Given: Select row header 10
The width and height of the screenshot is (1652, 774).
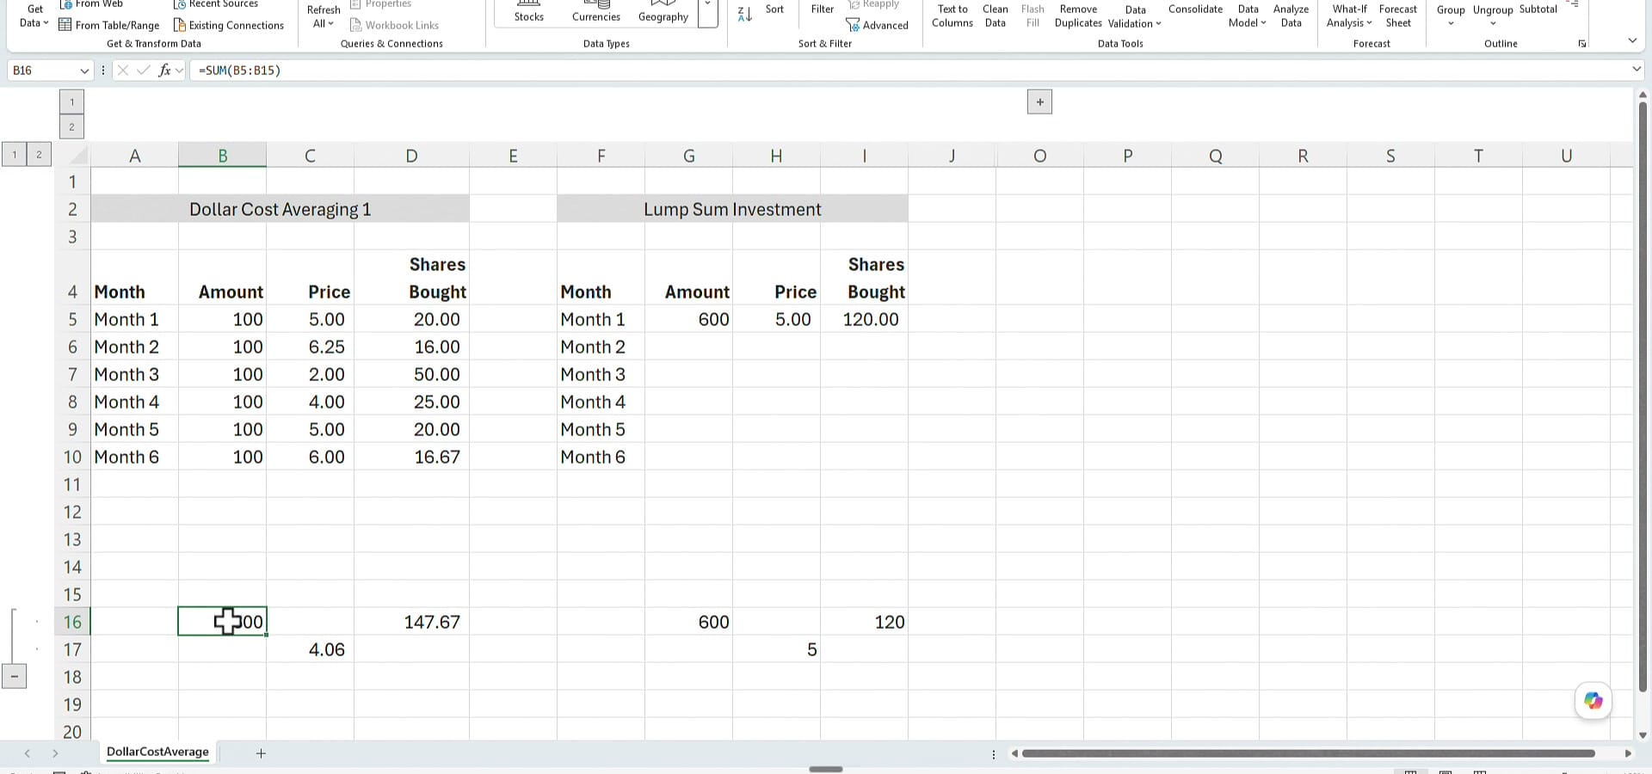Looking at the screenshot, I should coord(72,457).
